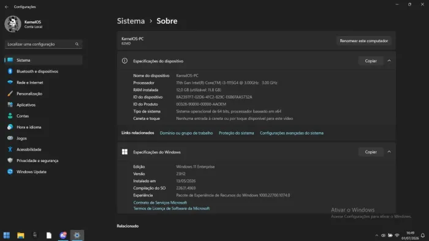
Task: Open the purple taskbar app with red badge
Action: coord(63,235)
